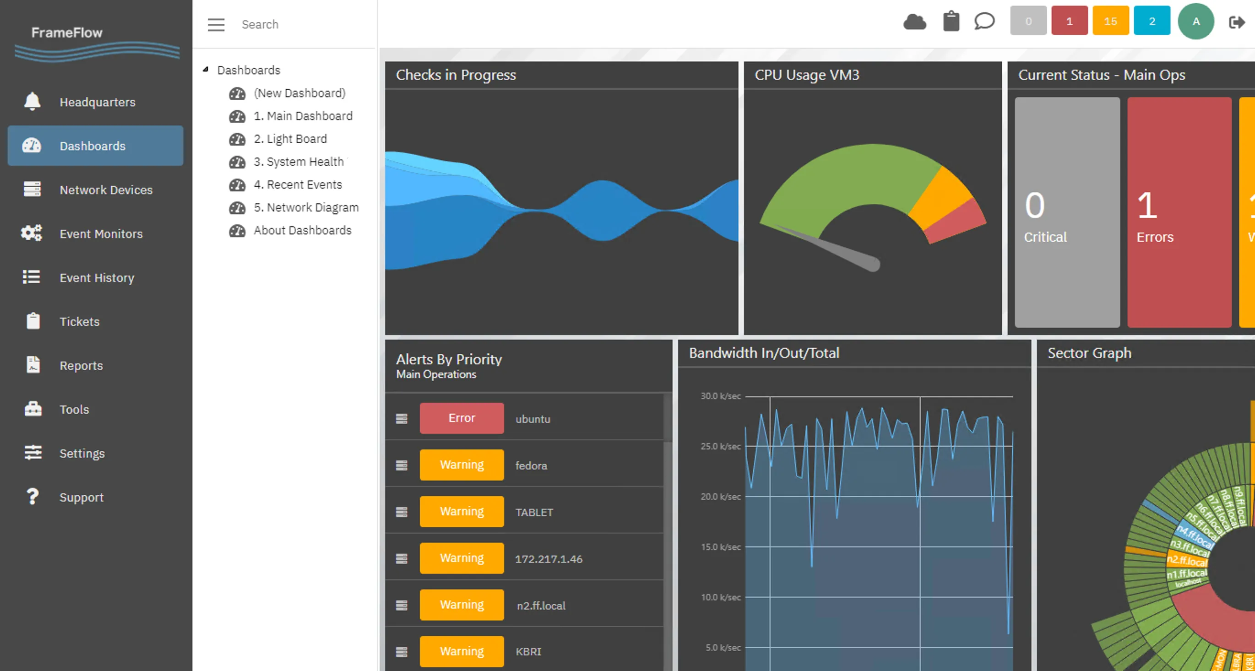Open the ubuntu alert row menu
The height and width of the screenshot is (671, 1255).
[402, 418]
